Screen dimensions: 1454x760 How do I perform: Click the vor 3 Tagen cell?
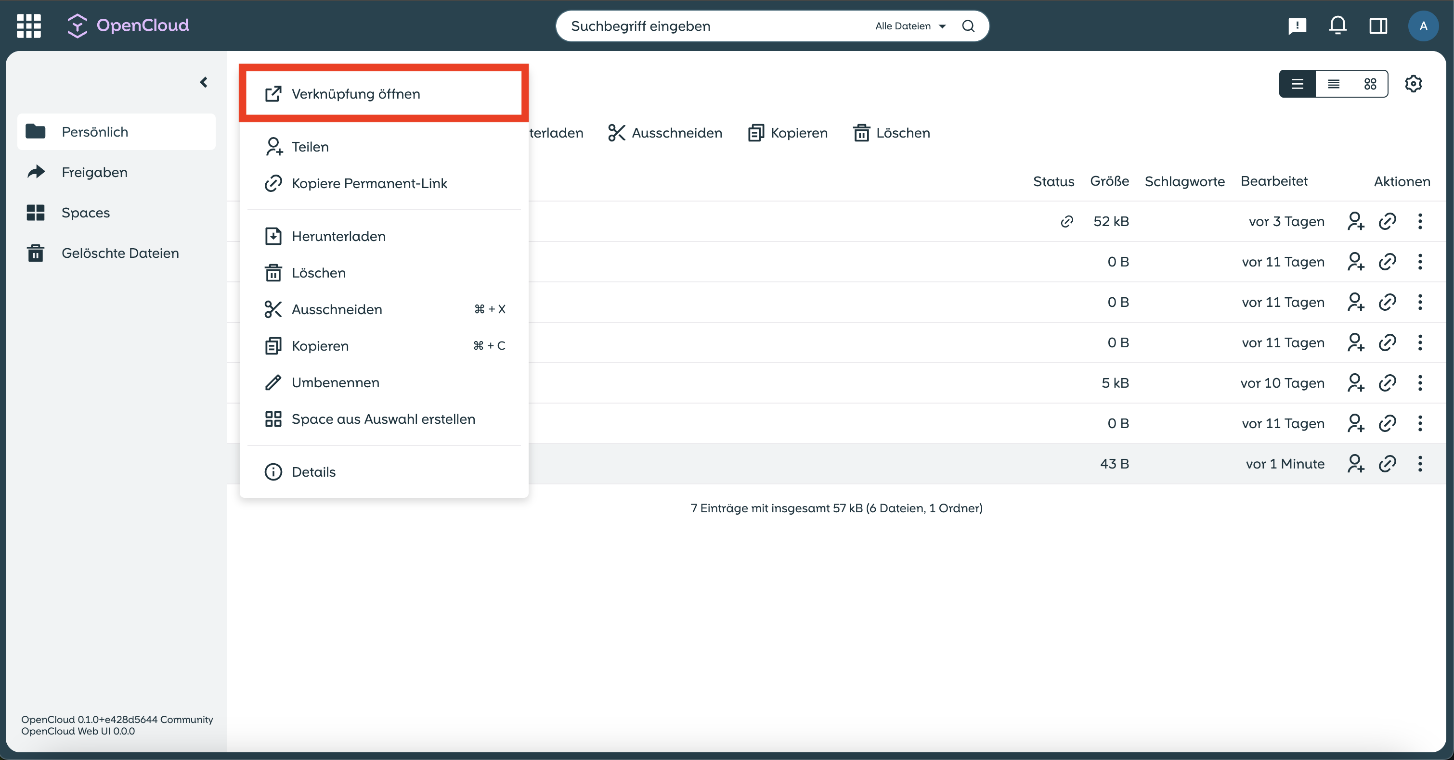click(x=1286, y=222)
